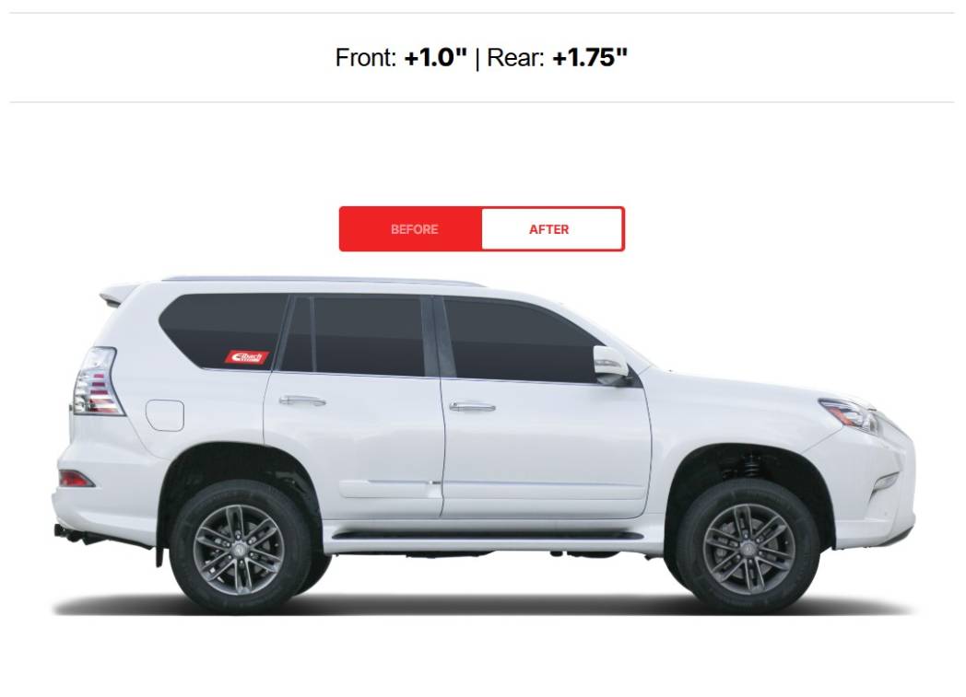The height and width of the screenshot is (697, 966).
Task: Click the rear door handle
Action: (x=302, y=401)
